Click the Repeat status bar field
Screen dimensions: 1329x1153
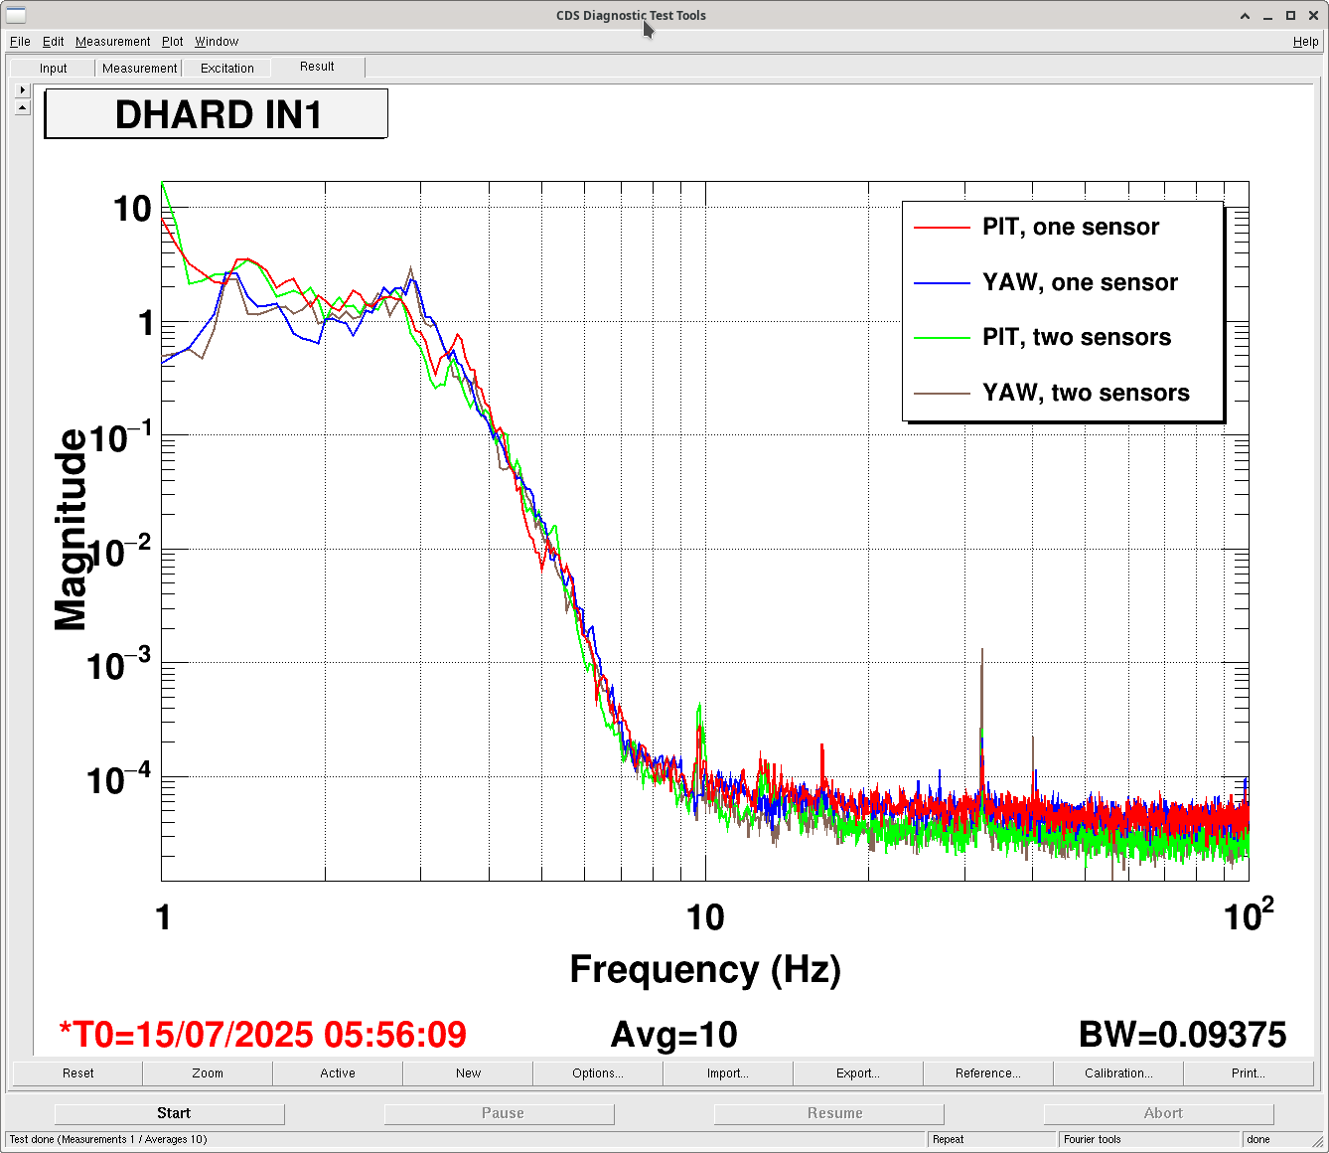coord(992,1140)
